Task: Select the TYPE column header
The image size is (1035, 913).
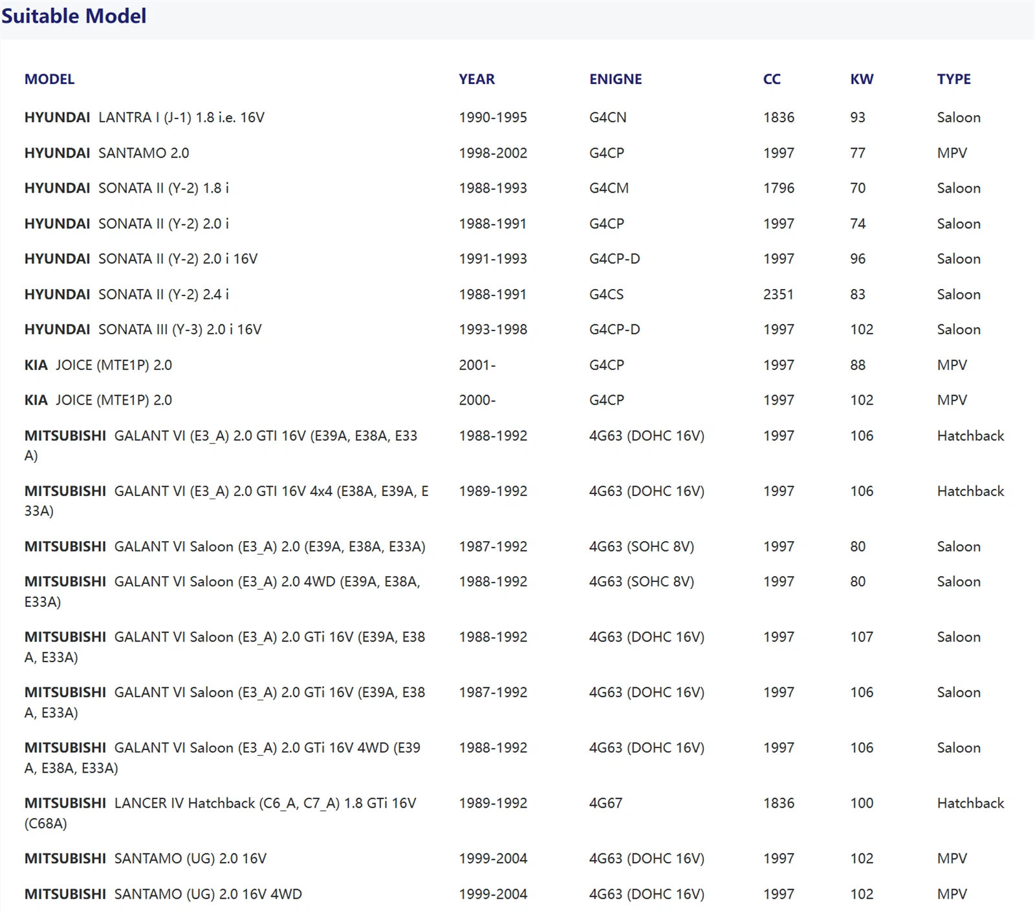Action: coord(953,79)
